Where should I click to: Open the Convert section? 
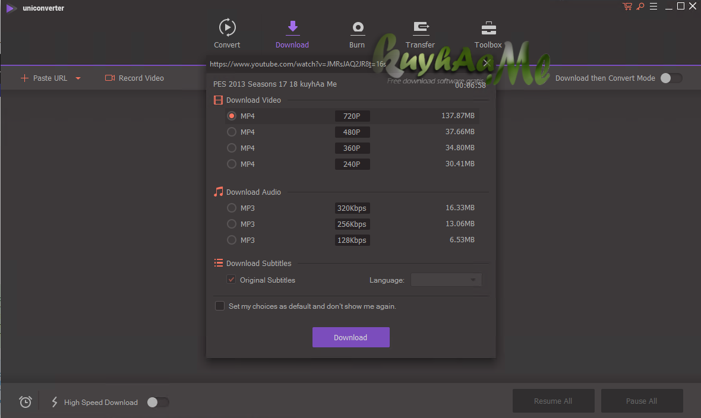(227, 33)
